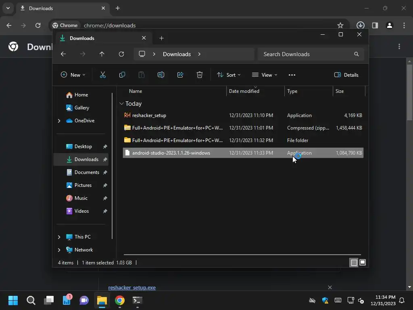Switch to large thumbnails view layout icon

(x=363, y=262)
